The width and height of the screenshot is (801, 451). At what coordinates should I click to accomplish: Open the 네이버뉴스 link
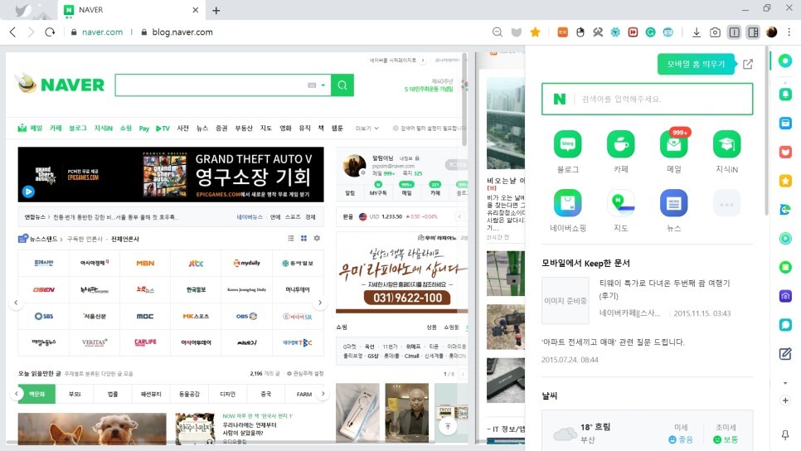tap(250, 217)
